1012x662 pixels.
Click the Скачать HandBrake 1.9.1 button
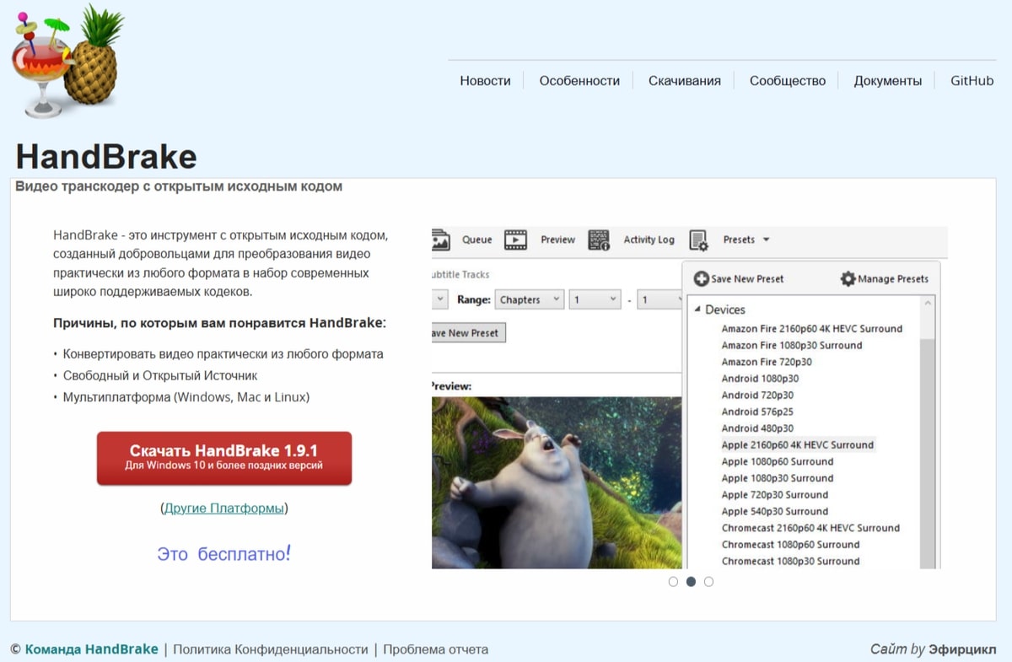point(224,458)
